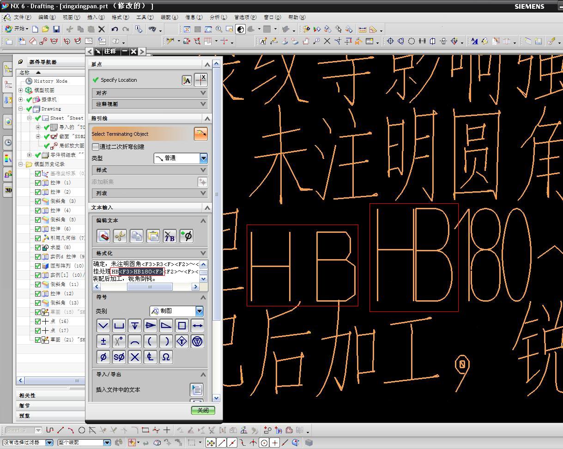
Task: Click inside the annotation text editing box
Action: click(146, 272)
